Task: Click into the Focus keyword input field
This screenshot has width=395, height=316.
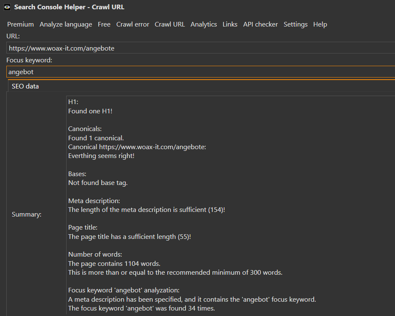Action: point(201,72)
